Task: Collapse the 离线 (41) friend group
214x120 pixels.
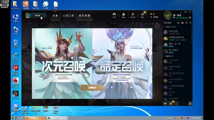Action: 169,56
